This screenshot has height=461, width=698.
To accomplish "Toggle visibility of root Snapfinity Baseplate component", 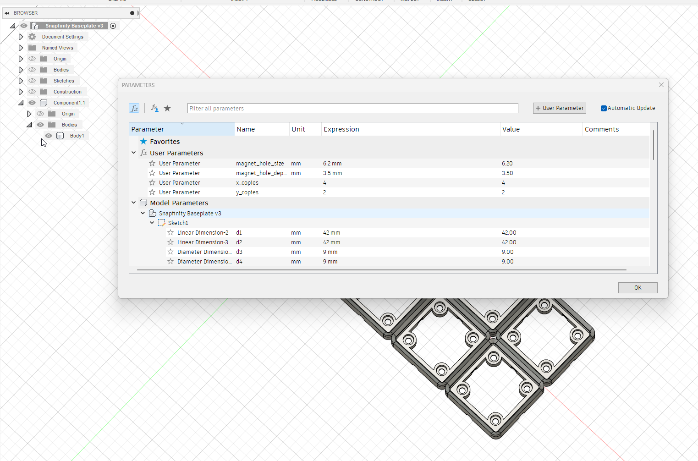I will click(x=24, y=26).
